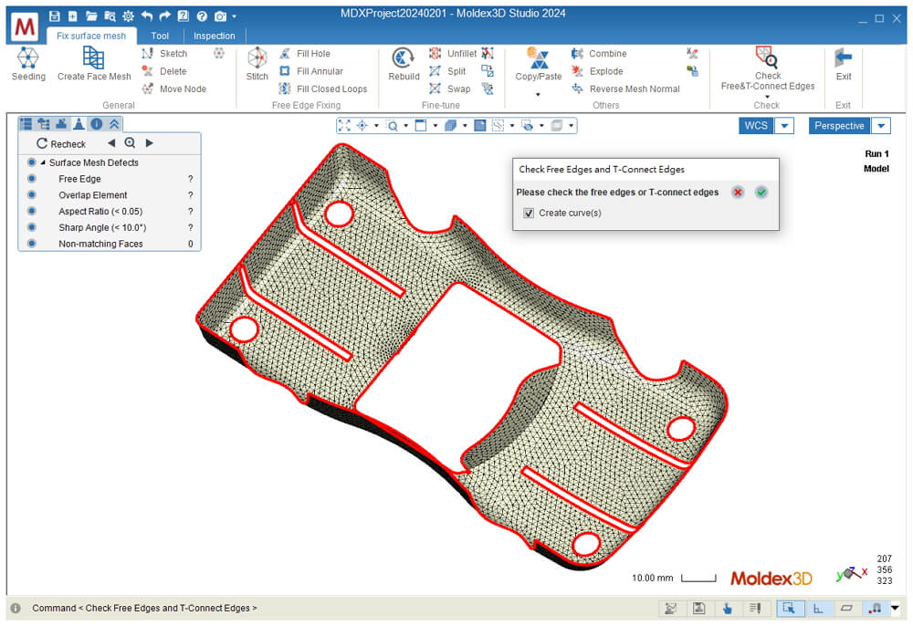
Task: Select the Swap edge tool
Action: coord(449,89)
